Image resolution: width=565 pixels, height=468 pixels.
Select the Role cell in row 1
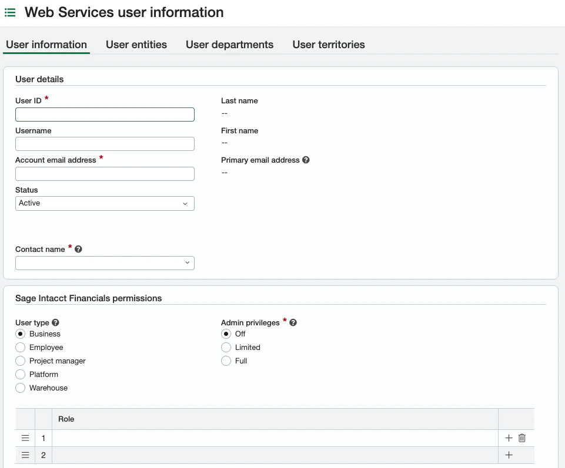point(275,438)
